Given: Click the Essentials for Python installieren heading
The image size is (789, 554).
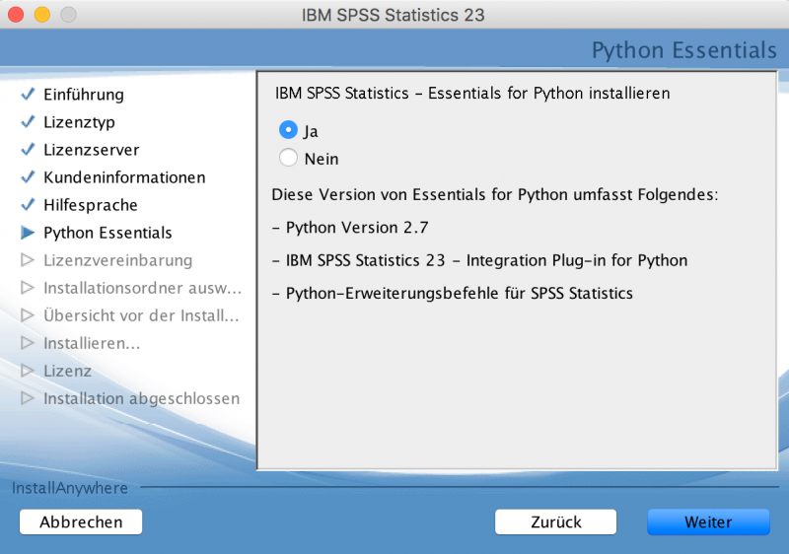Looking at the screenshot, I should point(472,94).
